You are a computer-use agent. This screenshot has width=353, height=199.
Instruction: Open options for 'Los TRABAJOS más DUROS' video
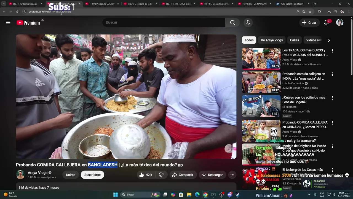(333, 51)
